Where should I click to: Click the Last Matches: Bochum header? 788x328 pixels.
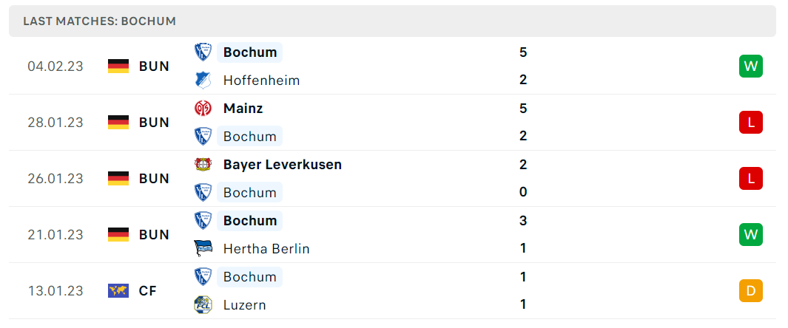point(99,21)
